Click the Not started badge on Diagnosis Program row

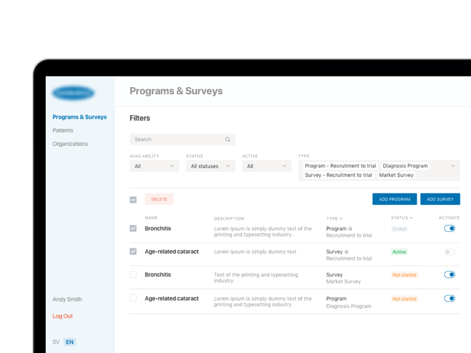404,299
